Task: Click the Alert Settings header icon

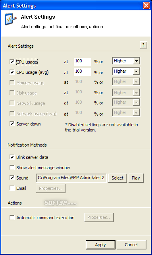Action: tap(10, 19)
